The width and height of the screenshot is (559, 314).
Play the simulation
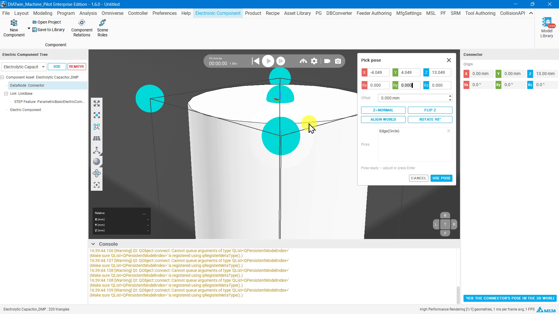(268, 61)
